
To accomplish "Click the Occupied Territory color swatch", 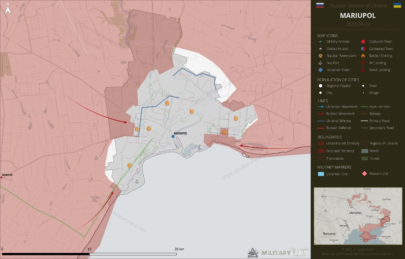I will tap(321, 151).
